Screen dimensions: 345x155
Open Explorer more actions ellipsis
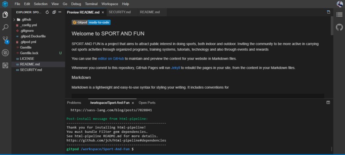coord(60,12)
